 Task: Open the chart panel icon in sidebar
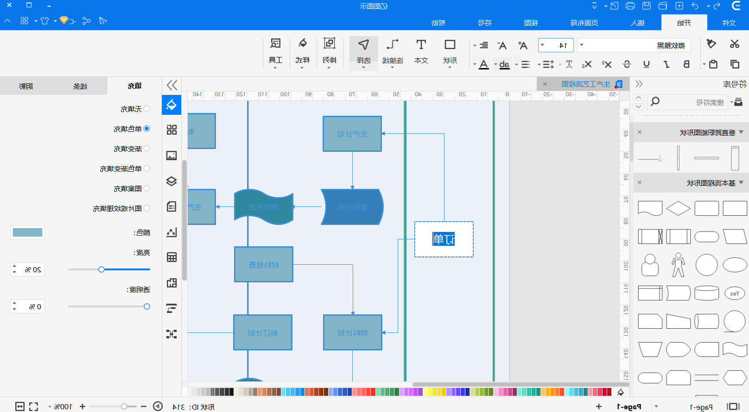click(x=171, y=232)
